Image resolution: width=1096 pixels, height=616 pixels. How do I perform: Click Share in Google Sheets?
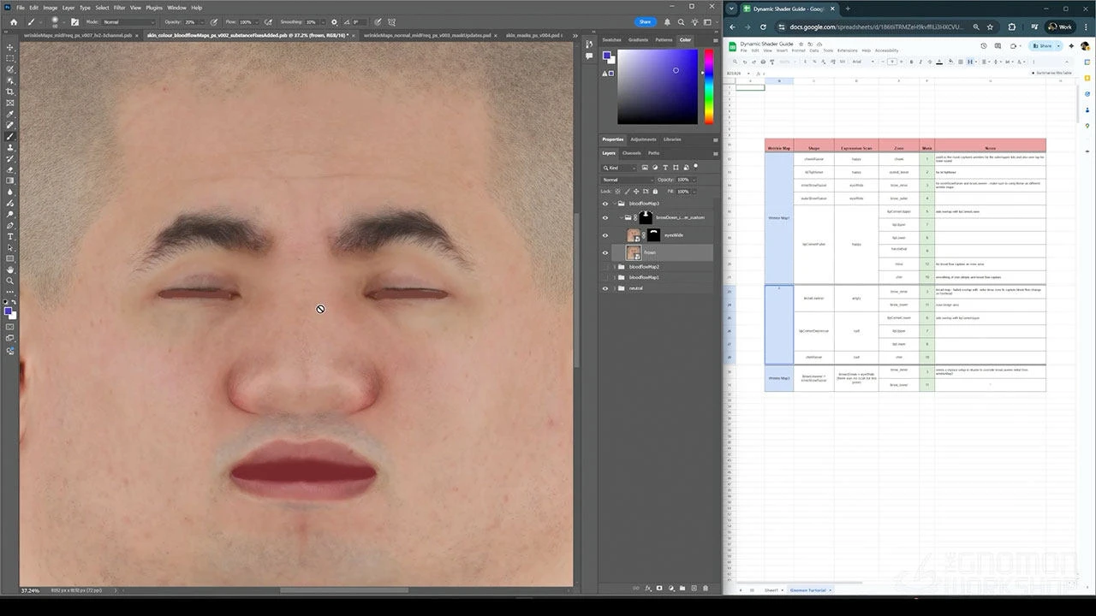point(1044,45)
